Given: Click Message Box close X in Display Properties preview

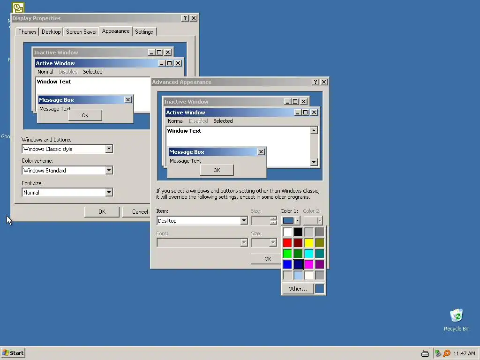Looking at the screenshot, I should pyautogui.click(x=127, y=99).
